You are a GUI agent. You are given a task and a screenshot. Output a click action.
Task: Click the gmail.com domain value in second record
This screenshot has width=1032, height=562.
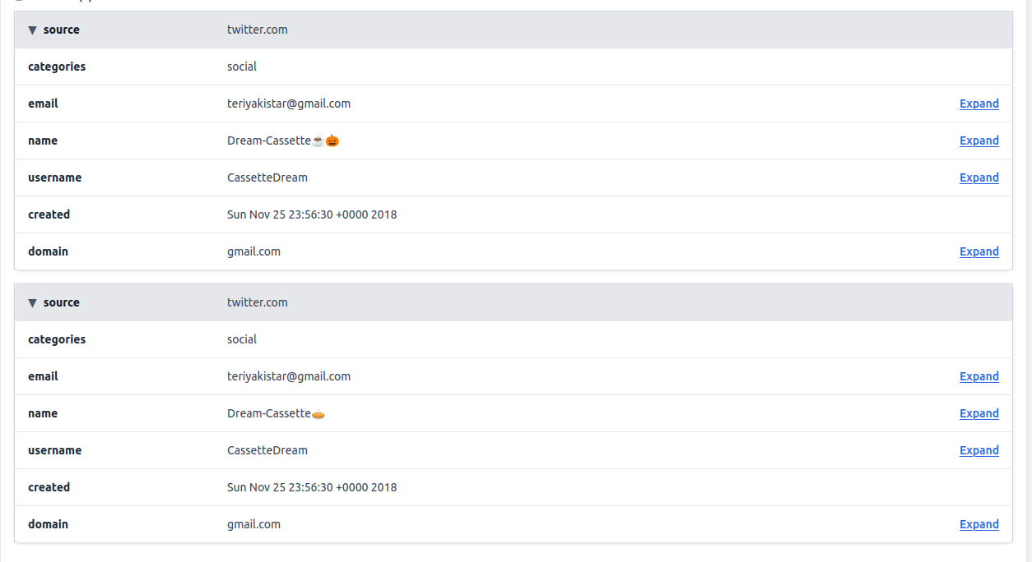coord(253,524)
